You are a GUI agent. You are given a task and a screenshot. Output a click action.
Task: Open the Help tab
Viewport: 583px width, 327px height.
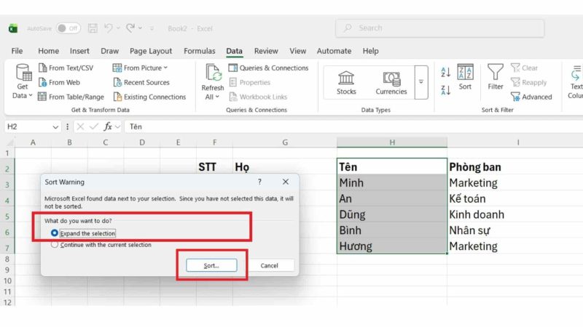(x=370, y=51)
